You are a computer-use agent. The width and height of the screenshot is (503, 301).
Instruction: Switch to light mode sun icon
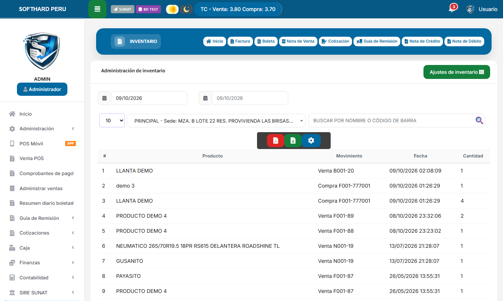[172, 9]
